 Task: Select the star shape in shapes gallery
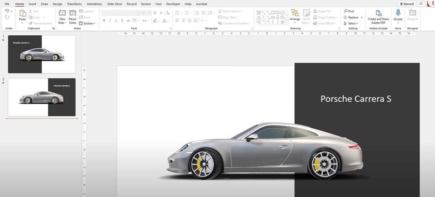pos(282,22)
